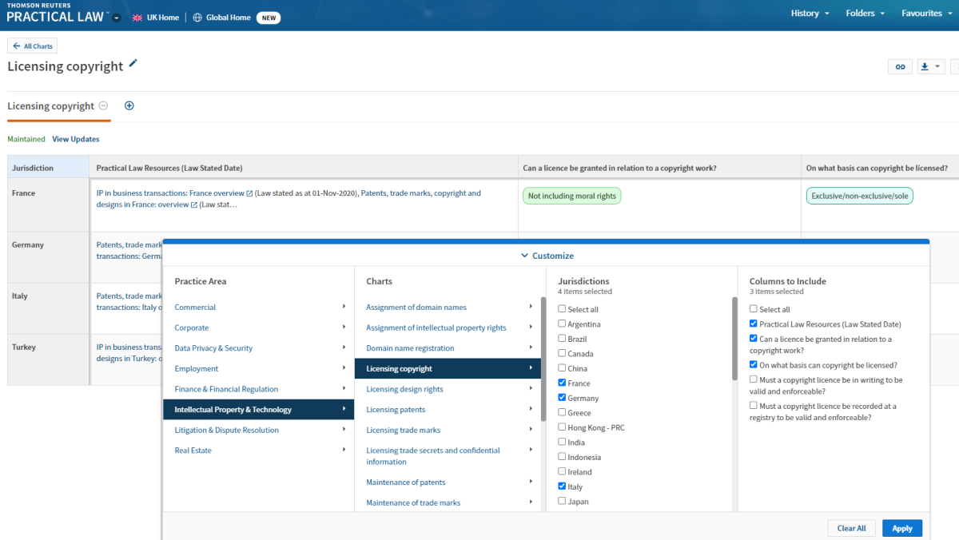The height and width of the screenshot is (540, 959).
Task: Uncheck the Germany jurisdiction checkbox
Action: [562, 398]
